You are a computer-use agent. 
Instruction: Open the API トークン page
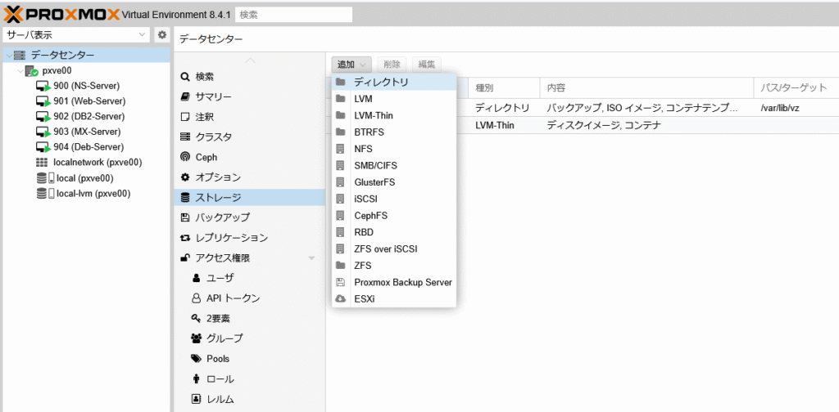tap(250, 298)
